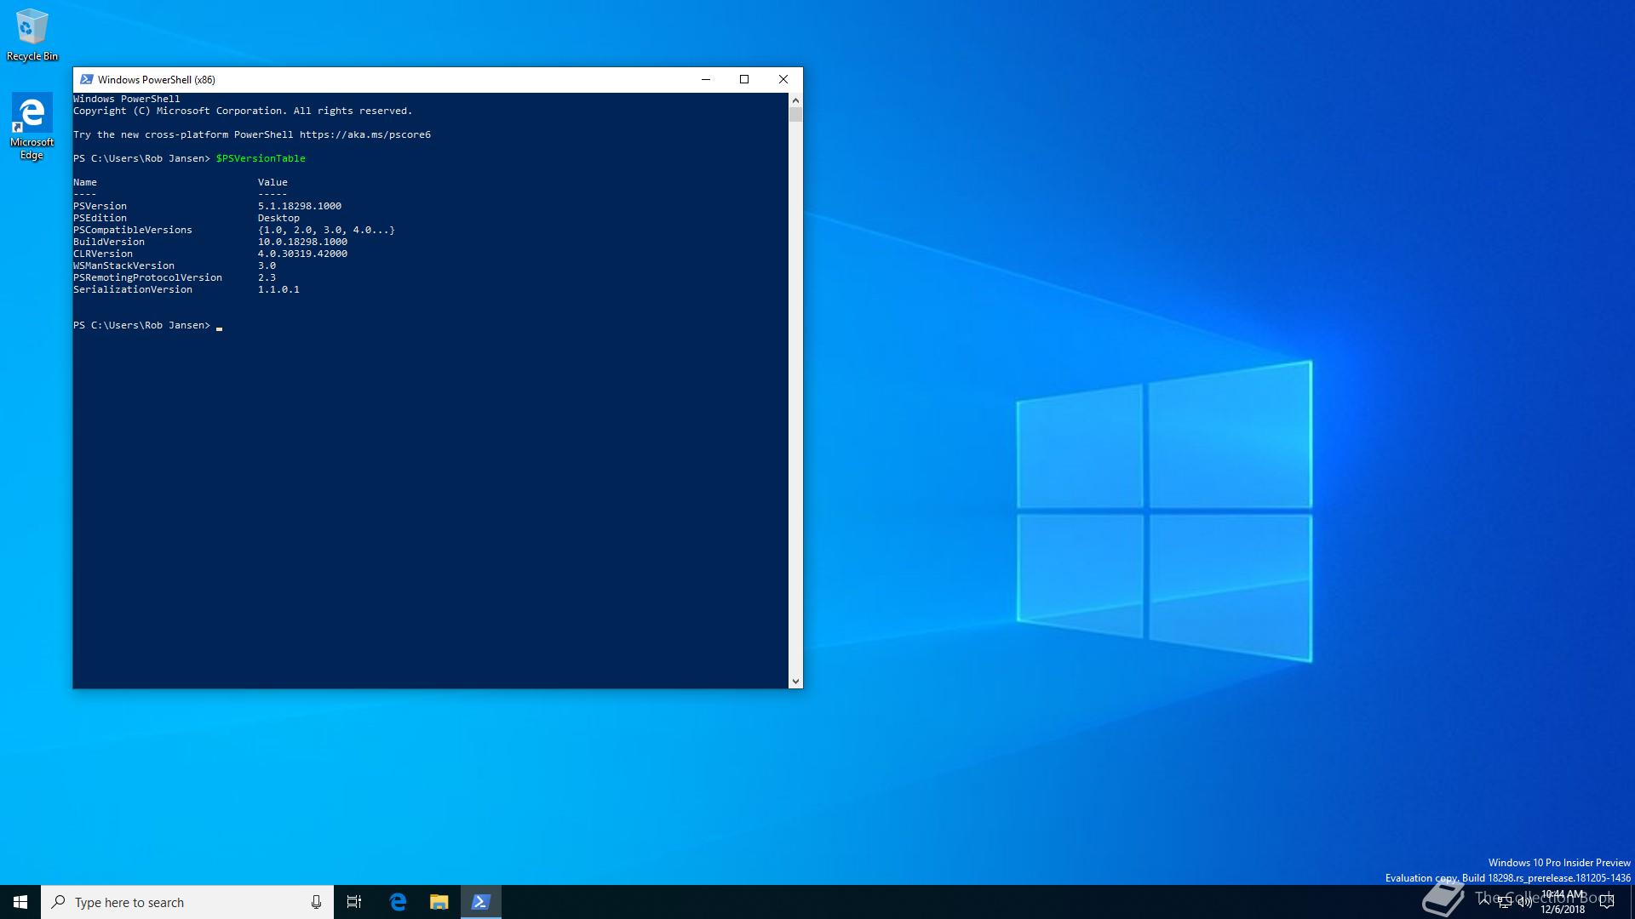The width and height of the screenshot is (1635, 919).
Task: Click the PSVersion value 5.1.18298.1000
Action: [x=300, y=206]
